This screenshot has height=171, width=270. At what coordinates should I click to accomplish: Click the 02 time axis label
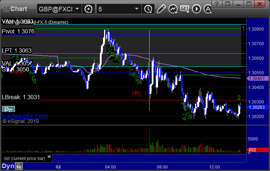[58, 167]
